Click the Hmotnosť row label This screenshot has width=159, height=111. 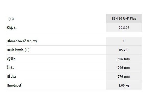[x=14, y=85]
